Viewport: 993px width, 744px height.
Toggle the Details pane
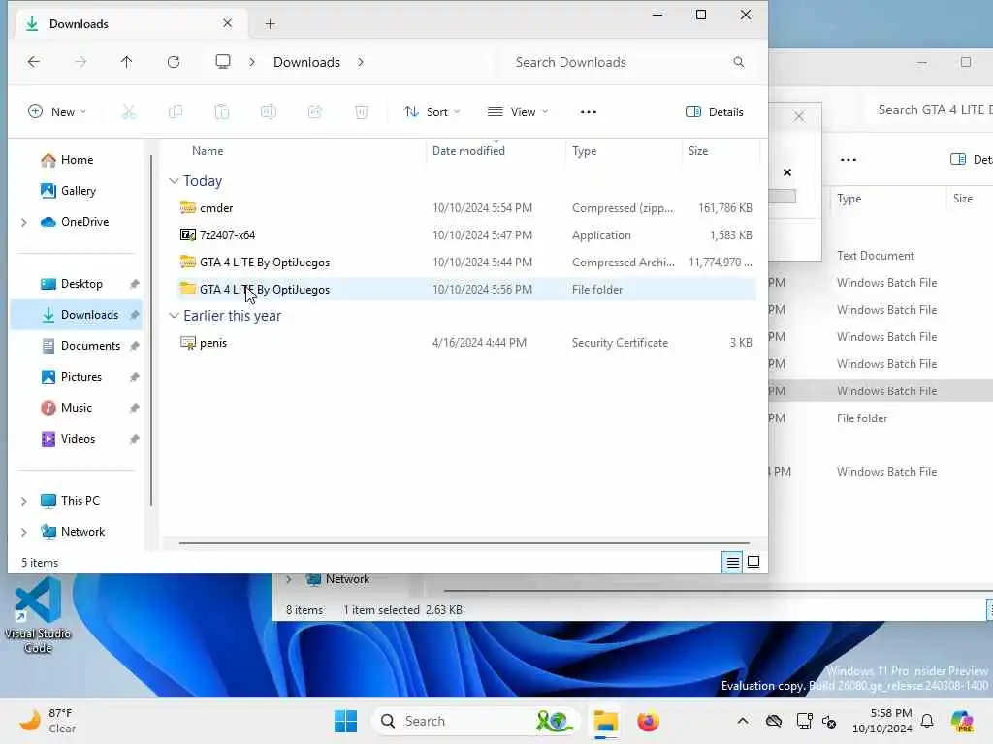pos(715,112)
